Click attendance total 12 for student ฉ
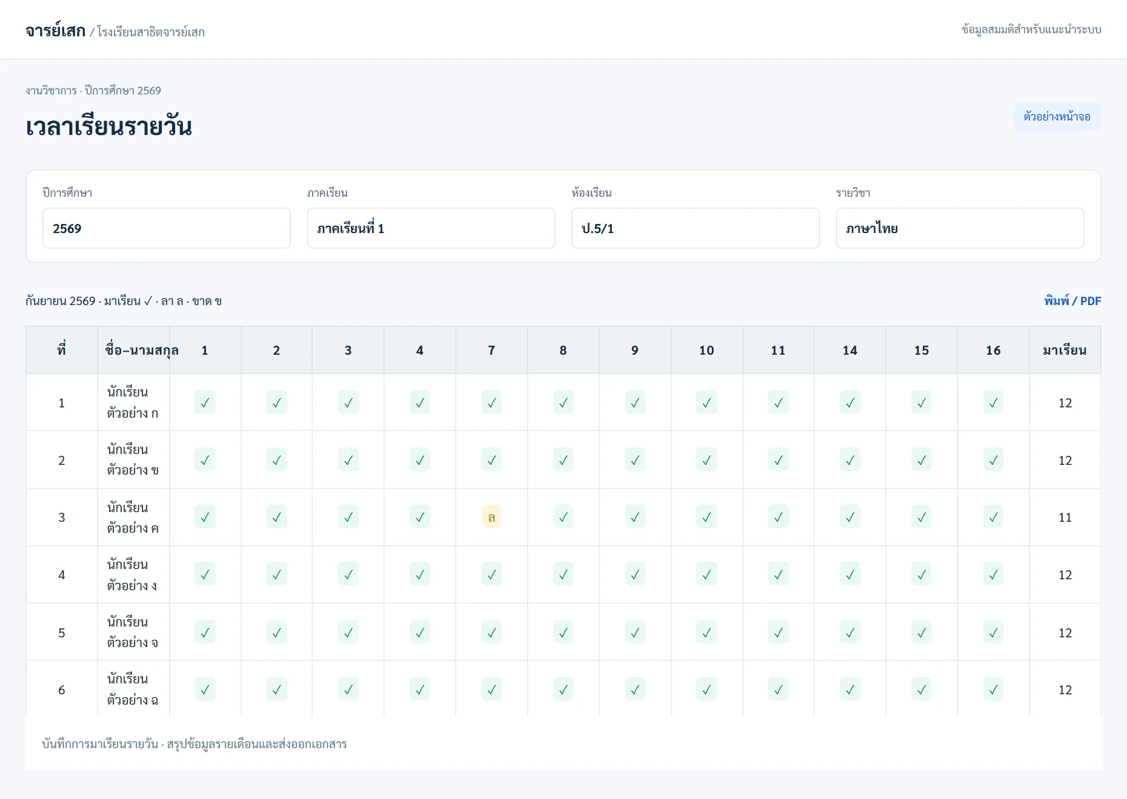The height and width of the screenshot is (799, 1127). tap(1065, 690)
